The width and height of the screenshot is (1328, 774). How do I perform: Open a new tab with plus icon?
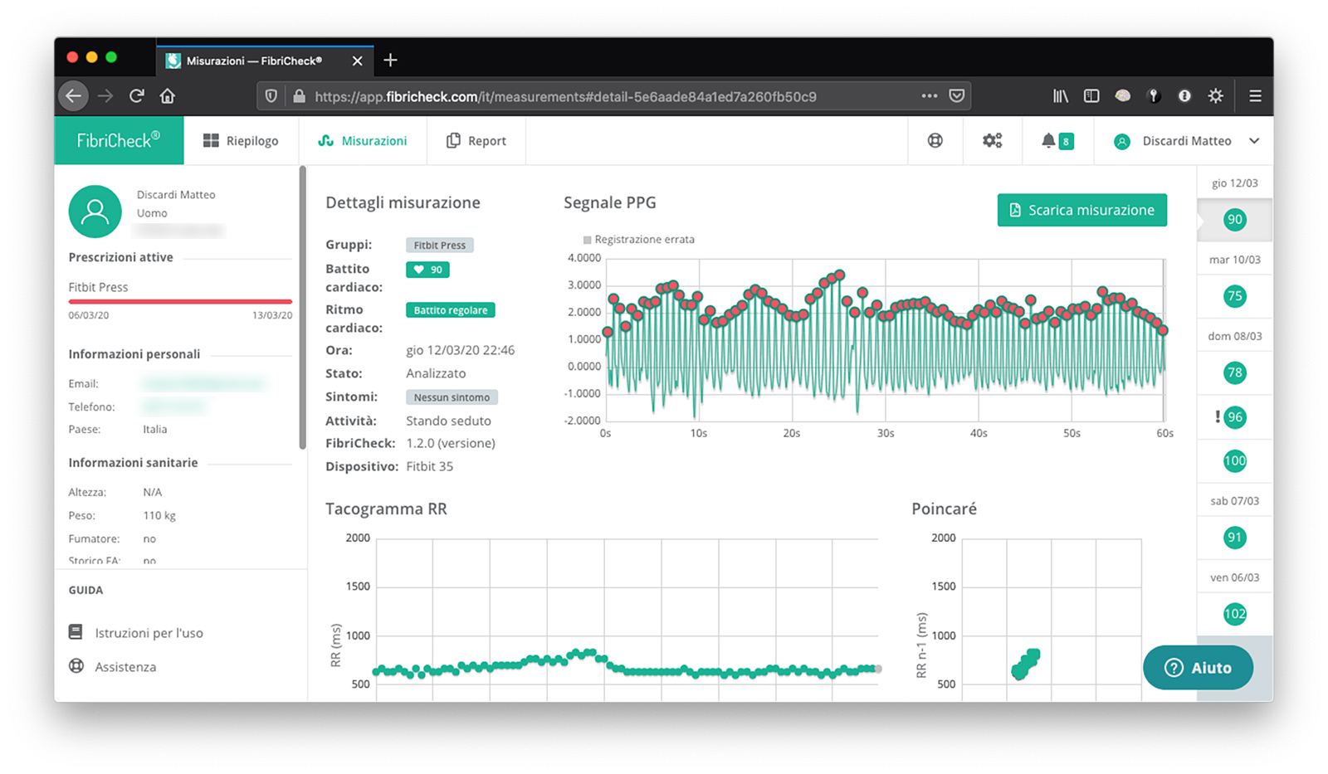pyautogui.click(x=390, y=60)
